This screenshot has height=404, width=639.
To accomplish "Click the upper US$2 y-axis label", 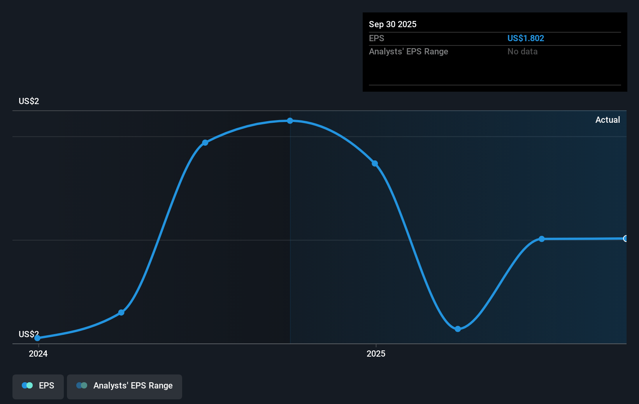I will (29, 101).
